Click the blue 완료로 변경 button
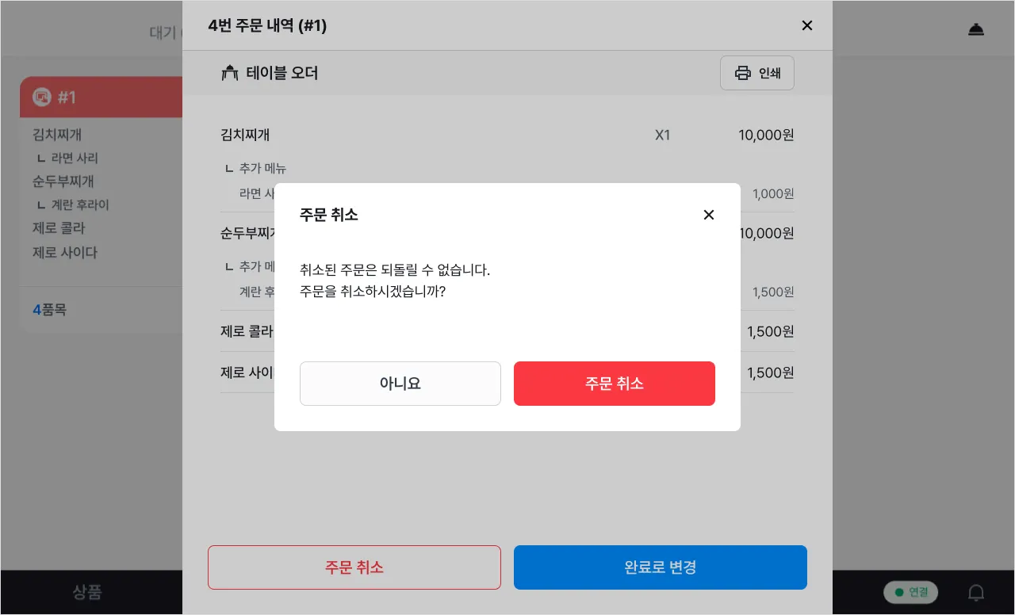1015x615 pixels. pyautogui.click(x=661, y=567)
